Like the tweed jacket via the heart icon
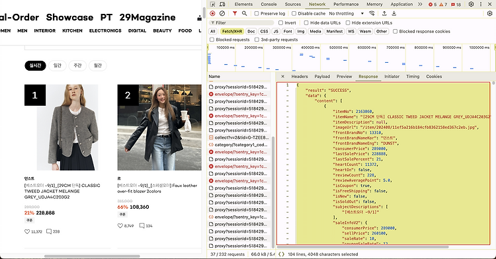The image size is (496, 259). (x=27, y=231)
